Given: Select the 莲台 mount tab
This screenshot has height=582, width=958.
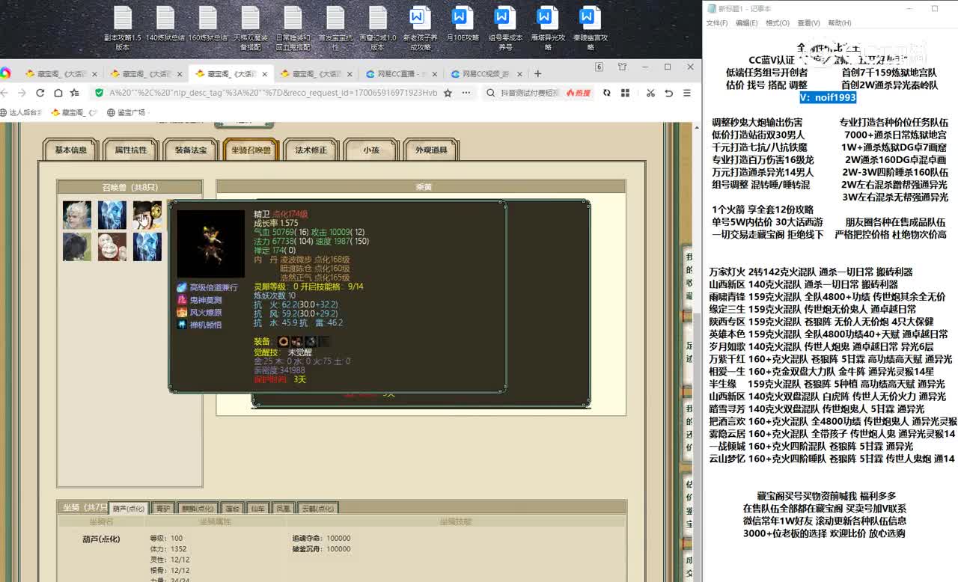Looking at the screenshot, I should [232, 508].
